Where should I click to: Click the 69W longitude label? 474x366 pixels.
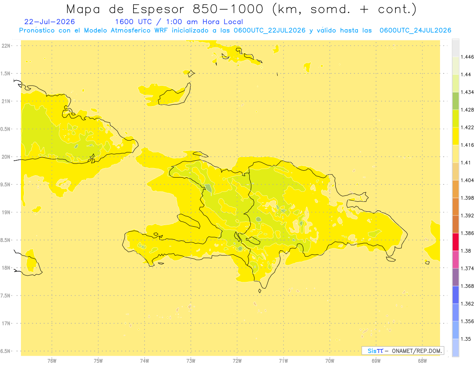(x=376, y=360)
